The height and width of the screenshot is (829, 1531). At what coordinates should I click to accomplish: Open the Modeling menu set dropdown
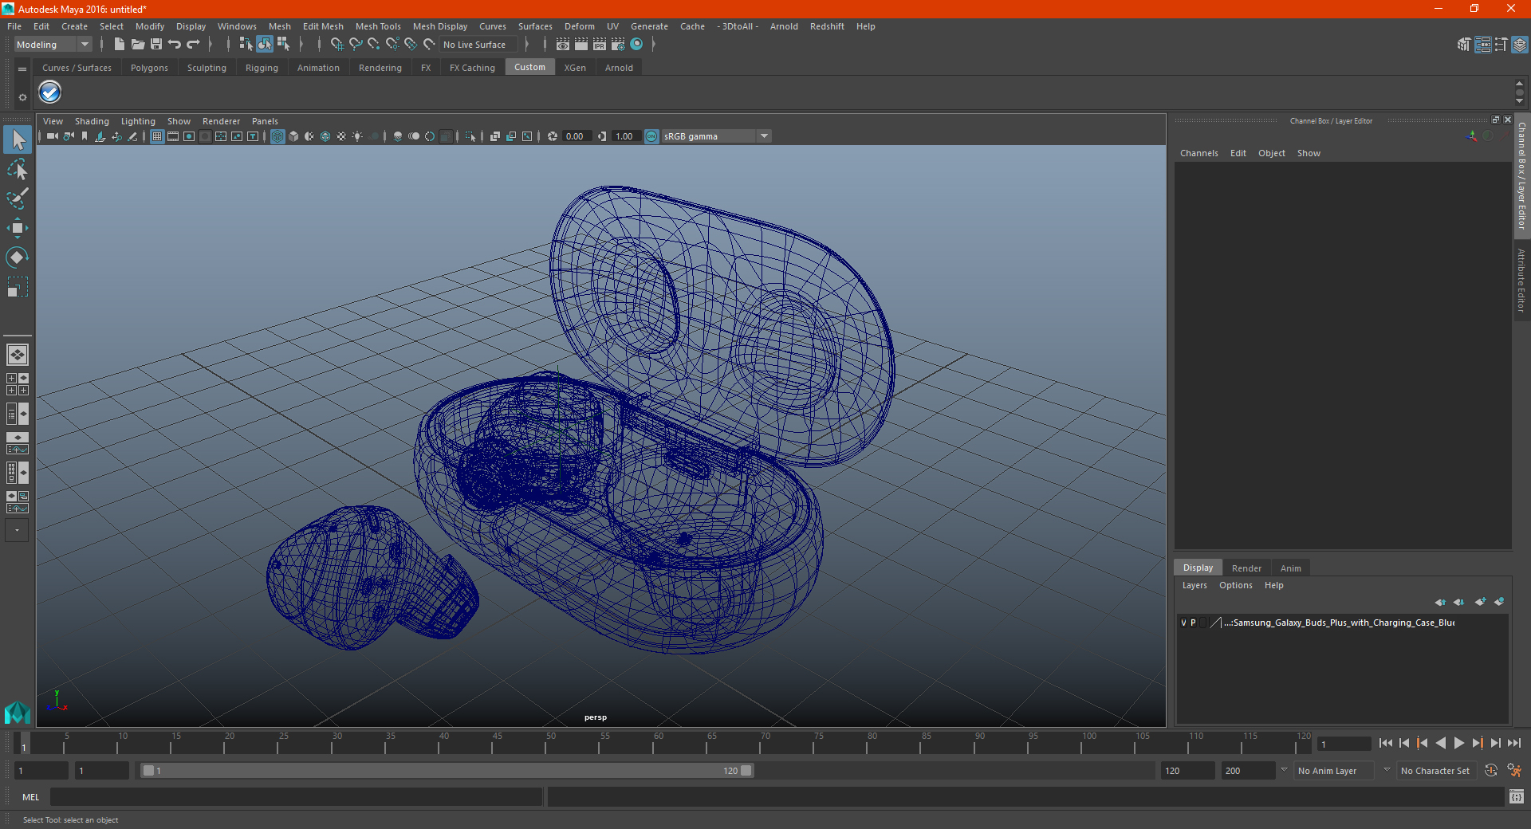coord(53,45)
